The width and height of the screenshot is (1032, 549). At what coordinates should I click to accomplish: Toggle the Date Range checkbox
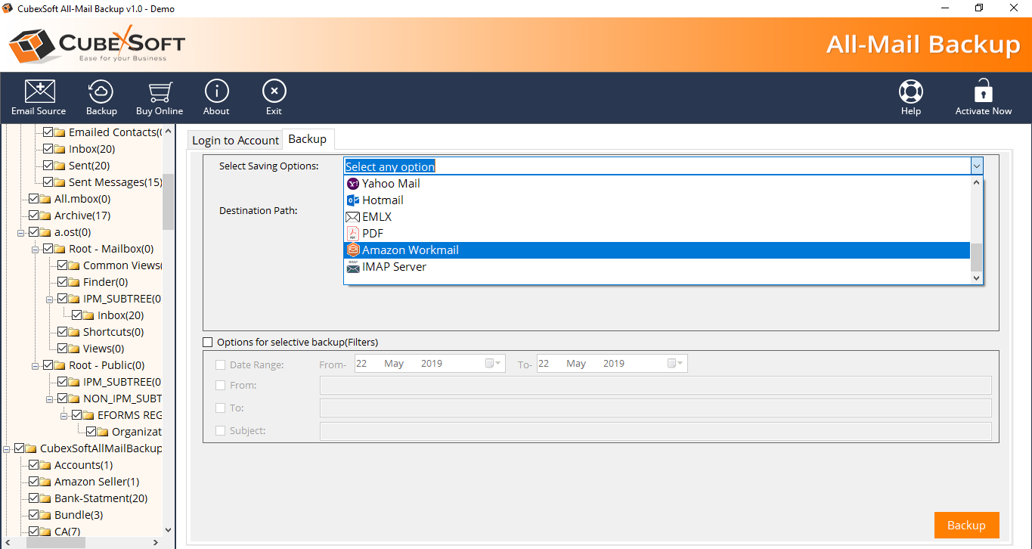[x=221, y=364]
